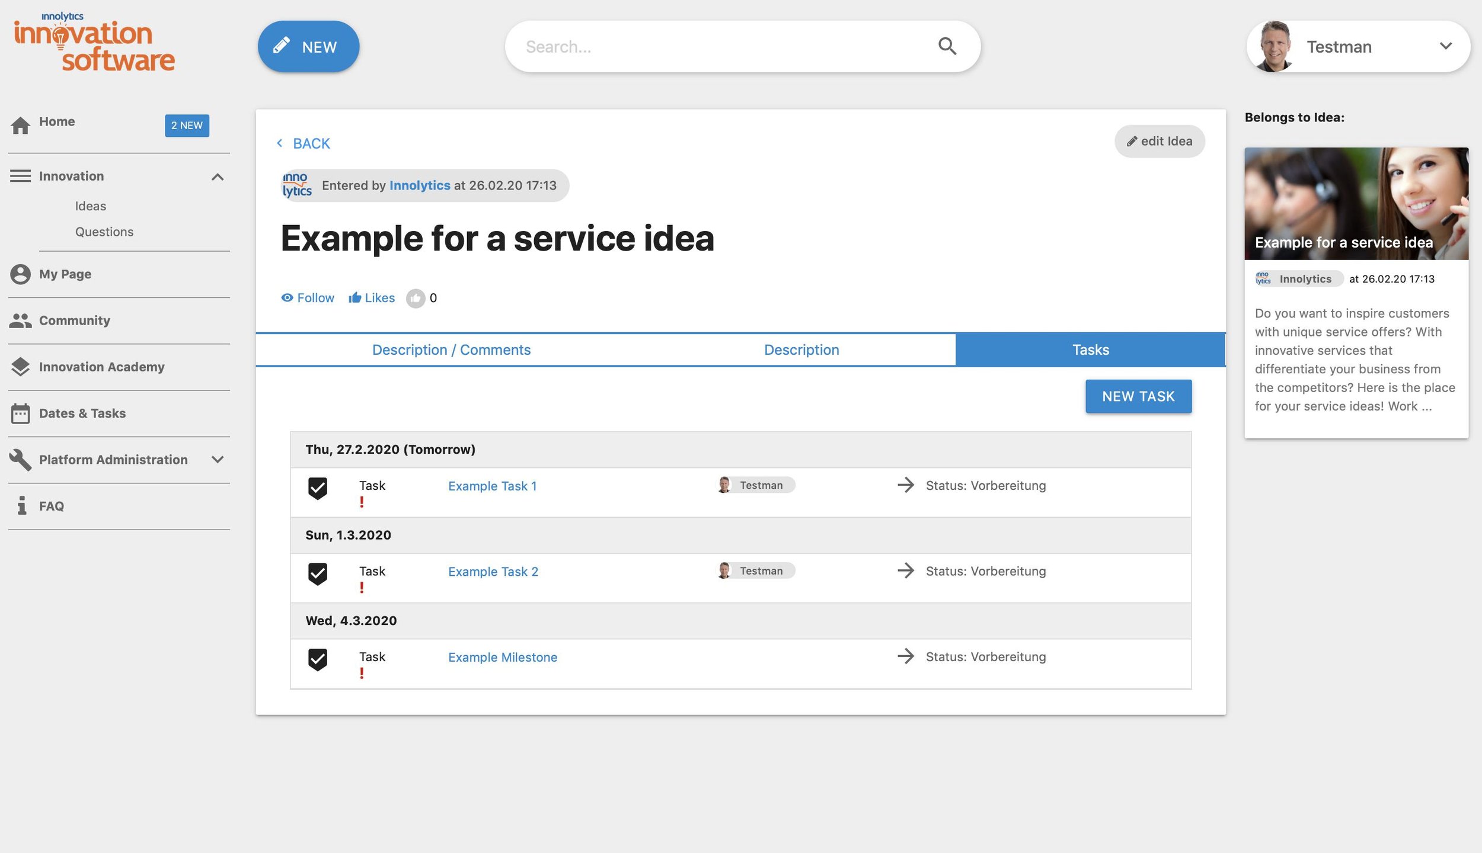1482x853 pixels.
Task: Open Dates & Tasks calendar icon
Action: (x=20, y=413)
